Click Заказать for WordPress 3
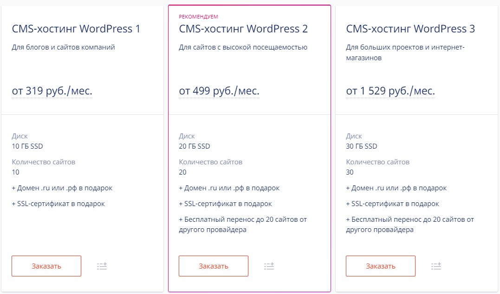This screenshot has width=500, height=294. (x=380, y=266)
